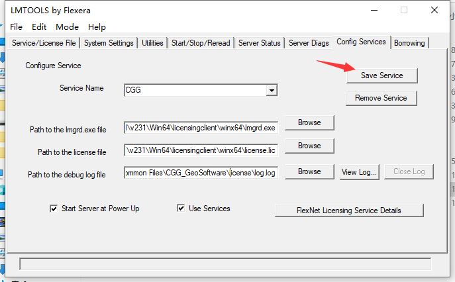Click the 'Service Name' label
Image resolution: width=455 pixels, height=282 pixels.
(81, 88)
